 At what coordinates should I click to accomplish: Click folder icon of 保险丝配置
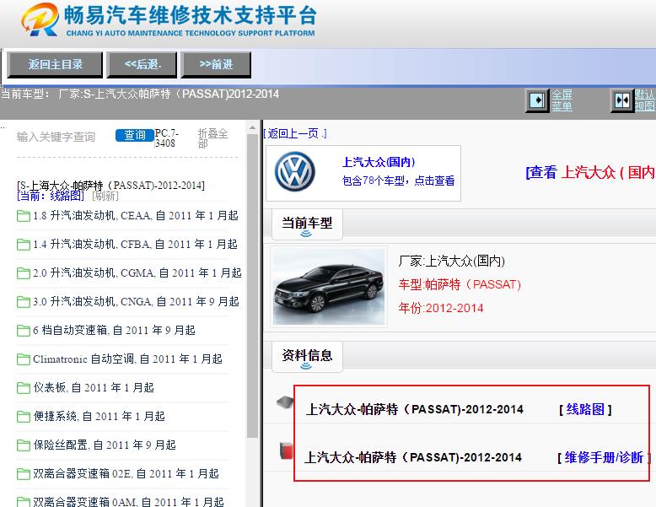tap(23, 445)
